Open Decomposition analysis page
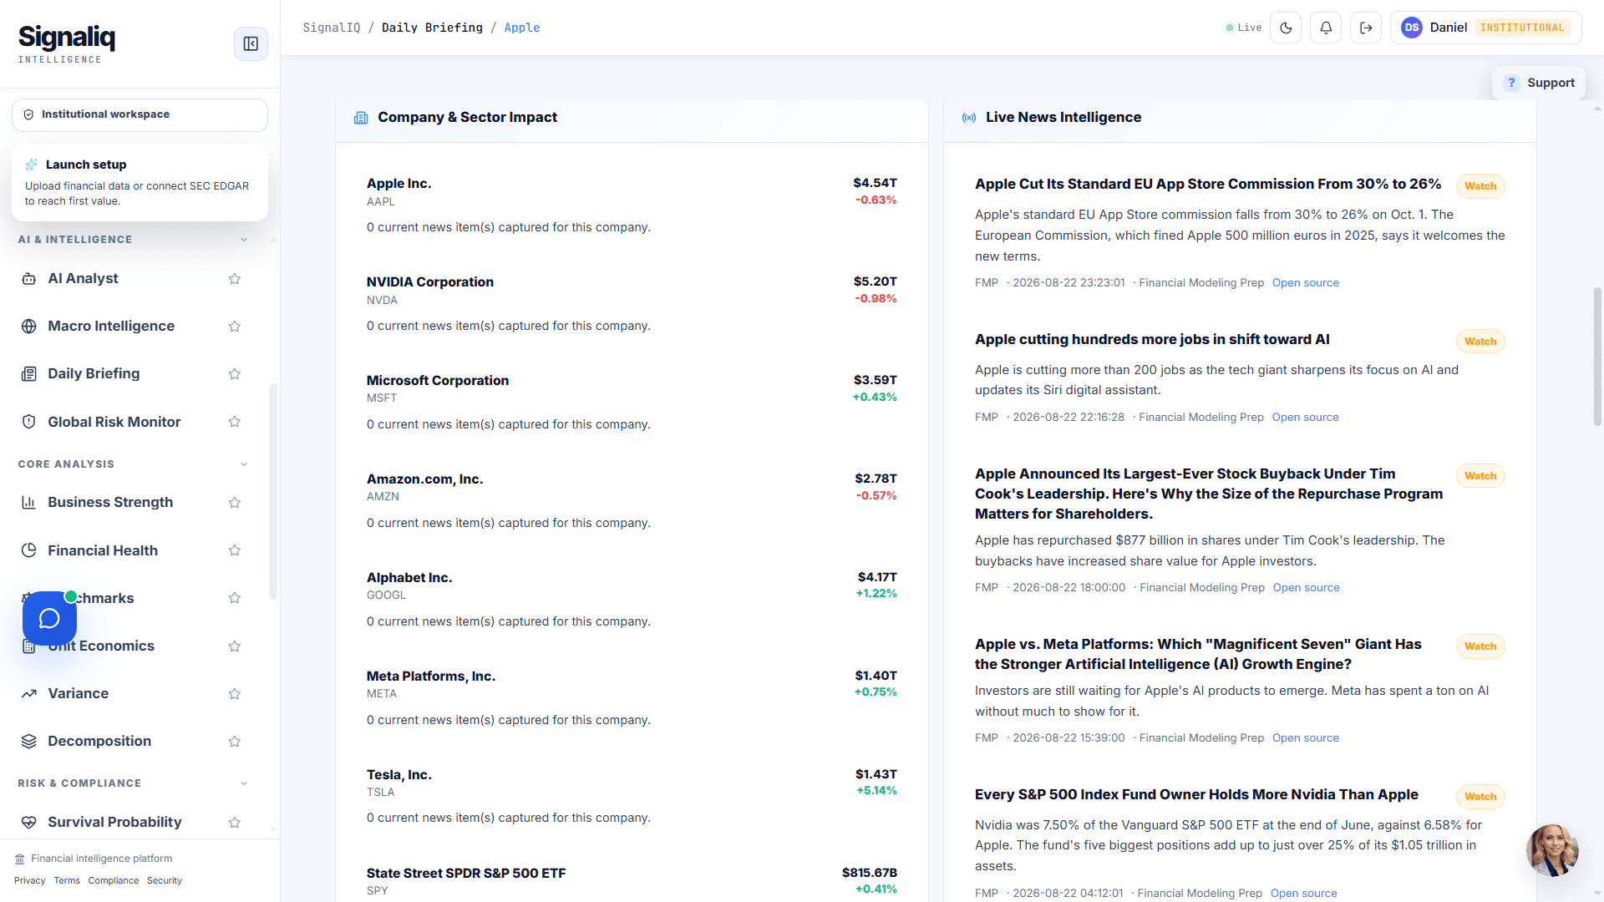 [99, 742]
